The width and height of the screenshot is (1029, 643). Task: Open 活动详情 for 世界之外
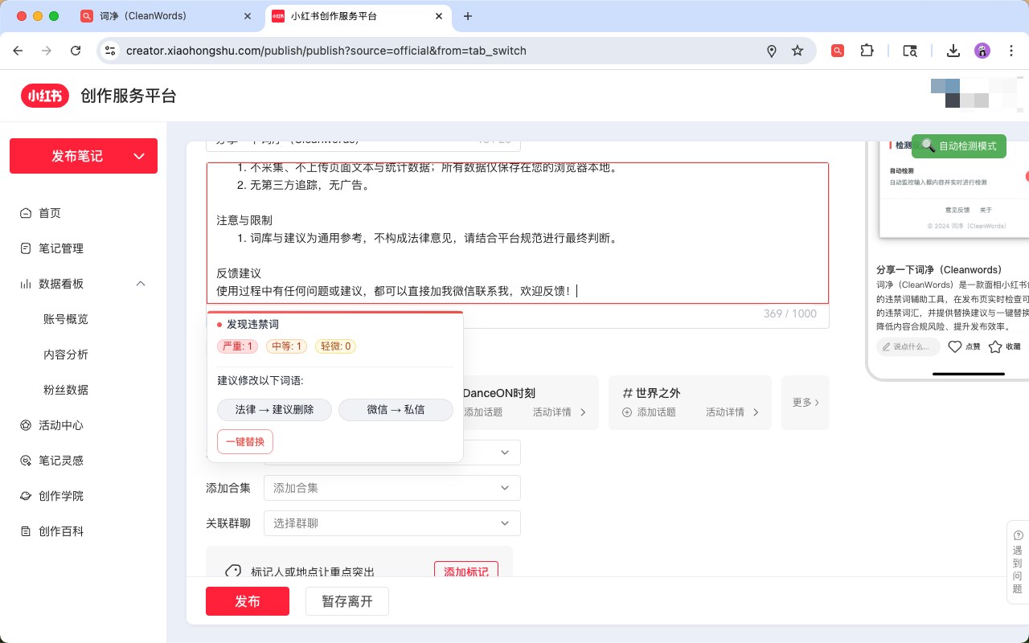tap(732, 412)
